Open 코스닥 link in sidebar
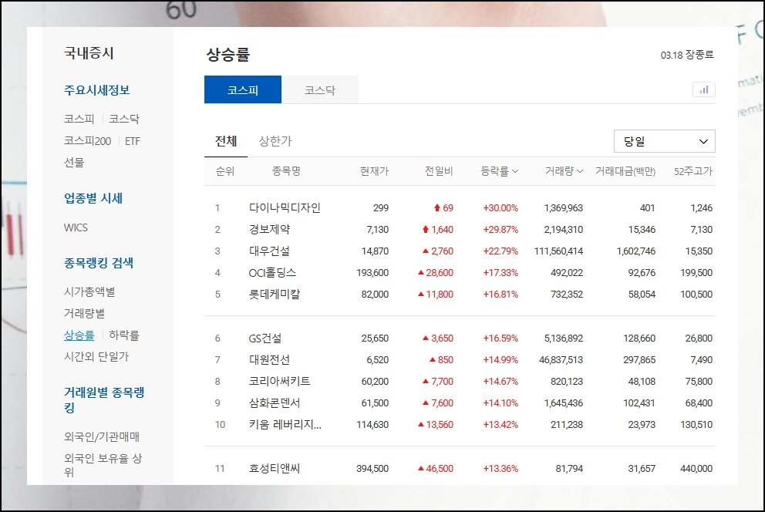 [x=124, y=119]
